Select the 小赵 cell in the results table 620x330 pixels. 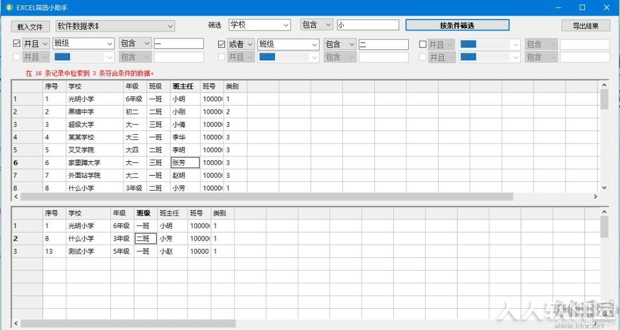coord(173,251)
